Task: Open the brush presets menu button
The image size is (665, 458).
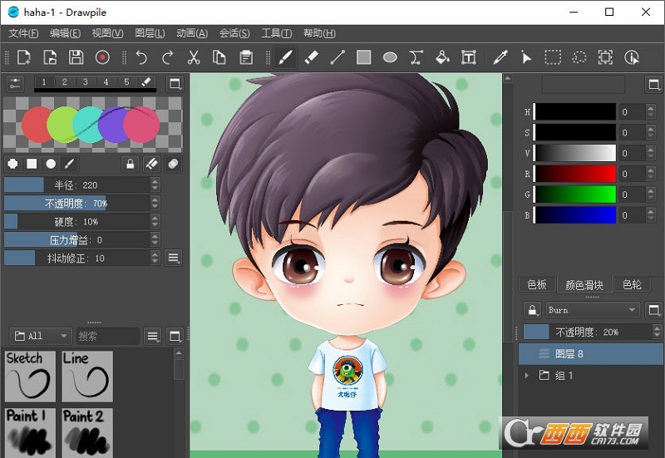Action: [x=153, y=337]
